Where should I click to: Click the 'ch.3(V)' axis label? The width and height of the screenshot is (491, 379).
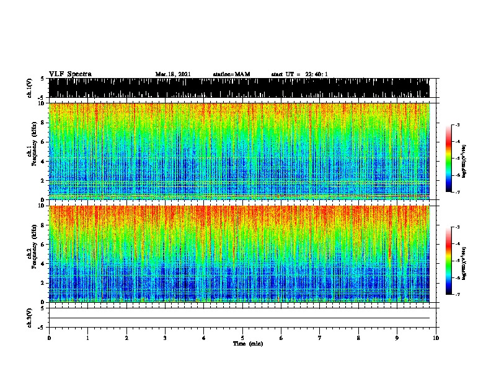30,318
